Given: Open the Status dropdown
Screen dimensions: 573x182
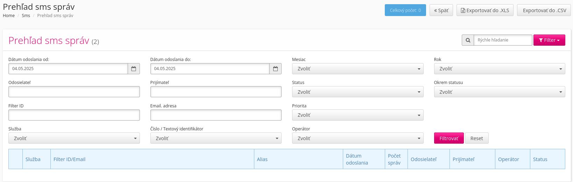Looking at the screenshot, I should (358, 92).
